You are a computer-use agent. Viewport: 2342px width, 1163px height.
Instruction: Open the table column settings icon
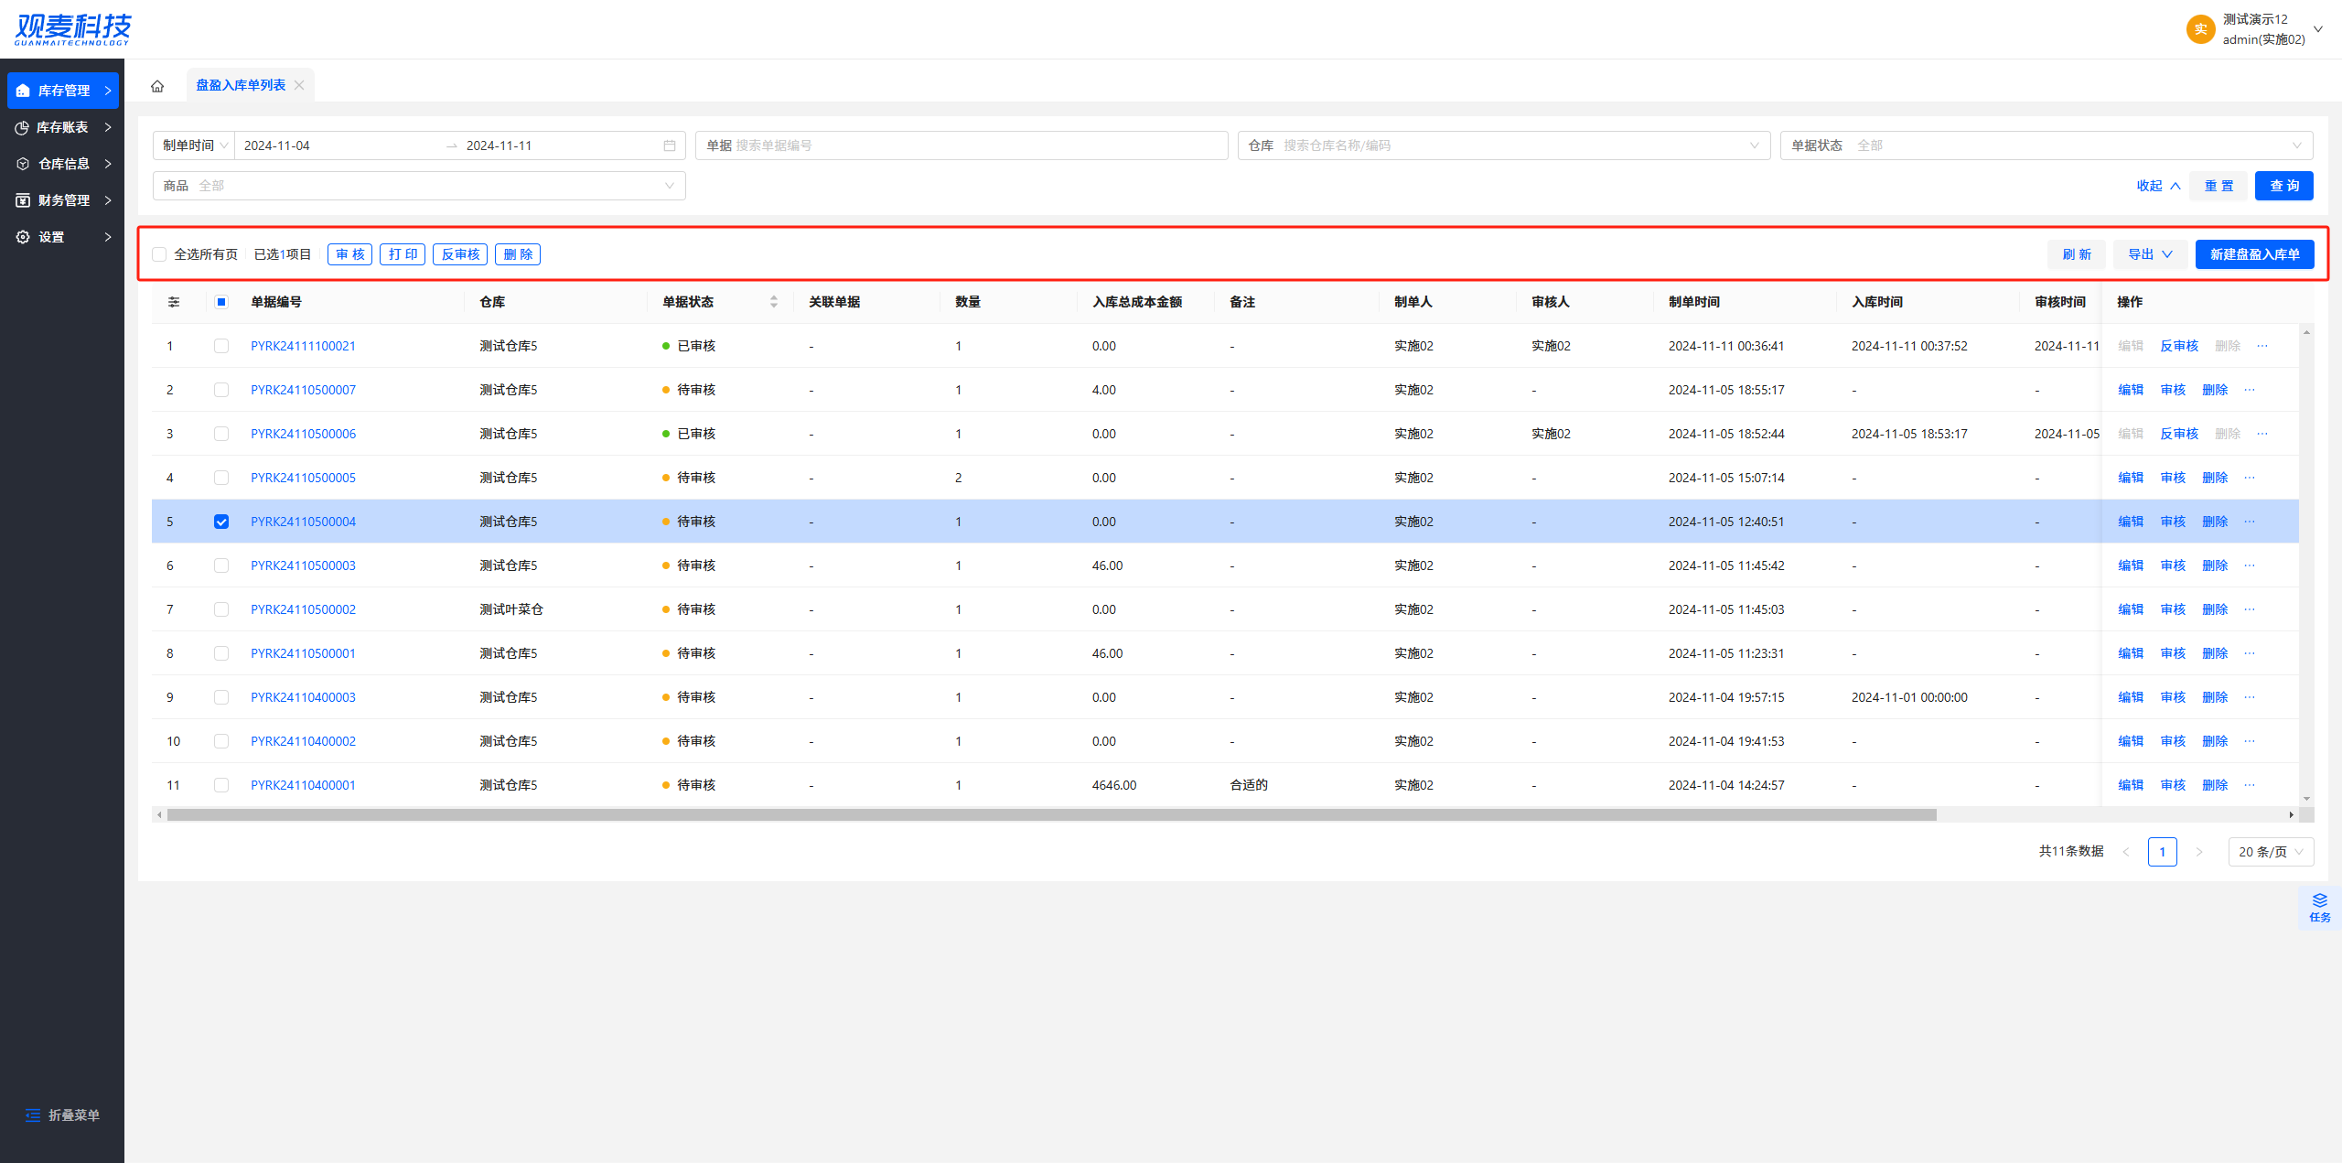pos(174,302)
